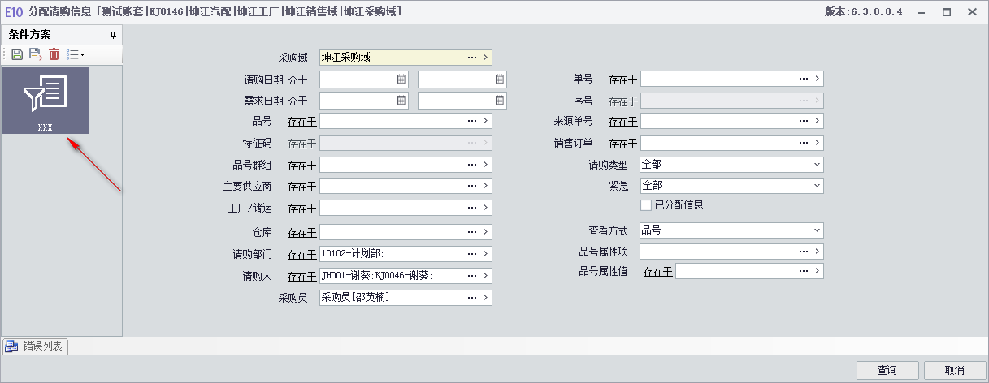Viewport: 989px width, 383px height.
Task: Open the 销售订单 browse ellipsis
Action: tap(804, 143)
